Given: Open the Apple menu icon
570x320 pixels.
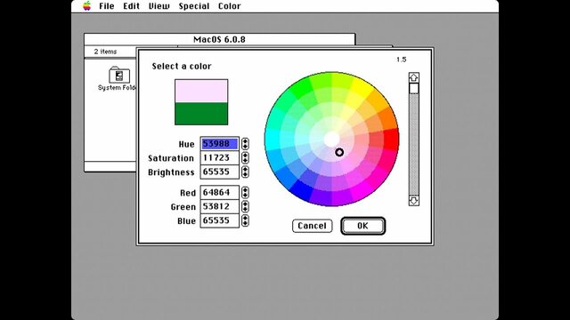Looking at the screenshot, I should point(87,6).
